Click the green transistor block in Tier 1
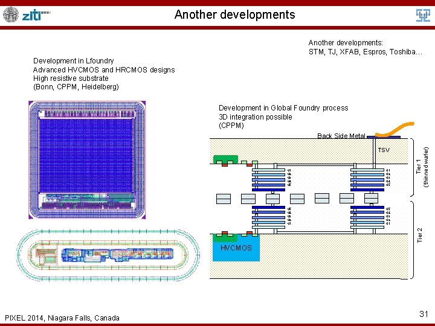The height and width of the screenshot is (326, 435). (225, 159)
